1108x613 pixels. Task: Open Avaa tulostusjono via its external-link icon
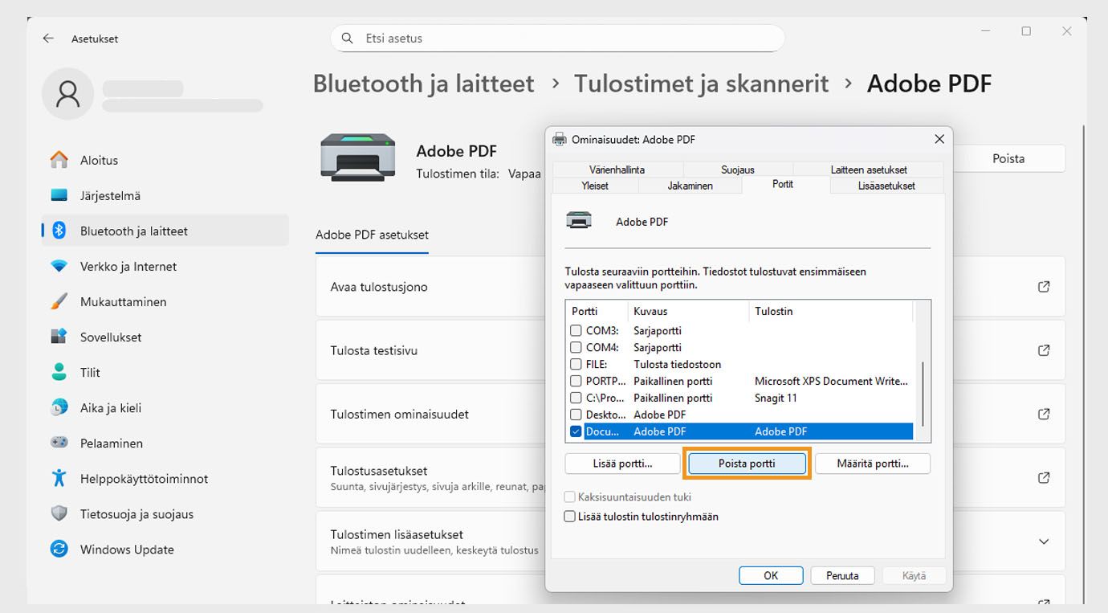coord(1043,287)
